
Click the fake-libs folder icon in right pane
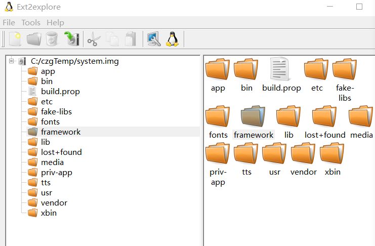[x=345, y=69]
